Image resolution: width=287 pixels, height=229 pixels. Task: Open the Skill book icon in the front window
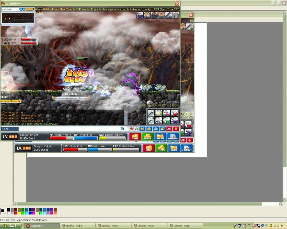point(163,129)
